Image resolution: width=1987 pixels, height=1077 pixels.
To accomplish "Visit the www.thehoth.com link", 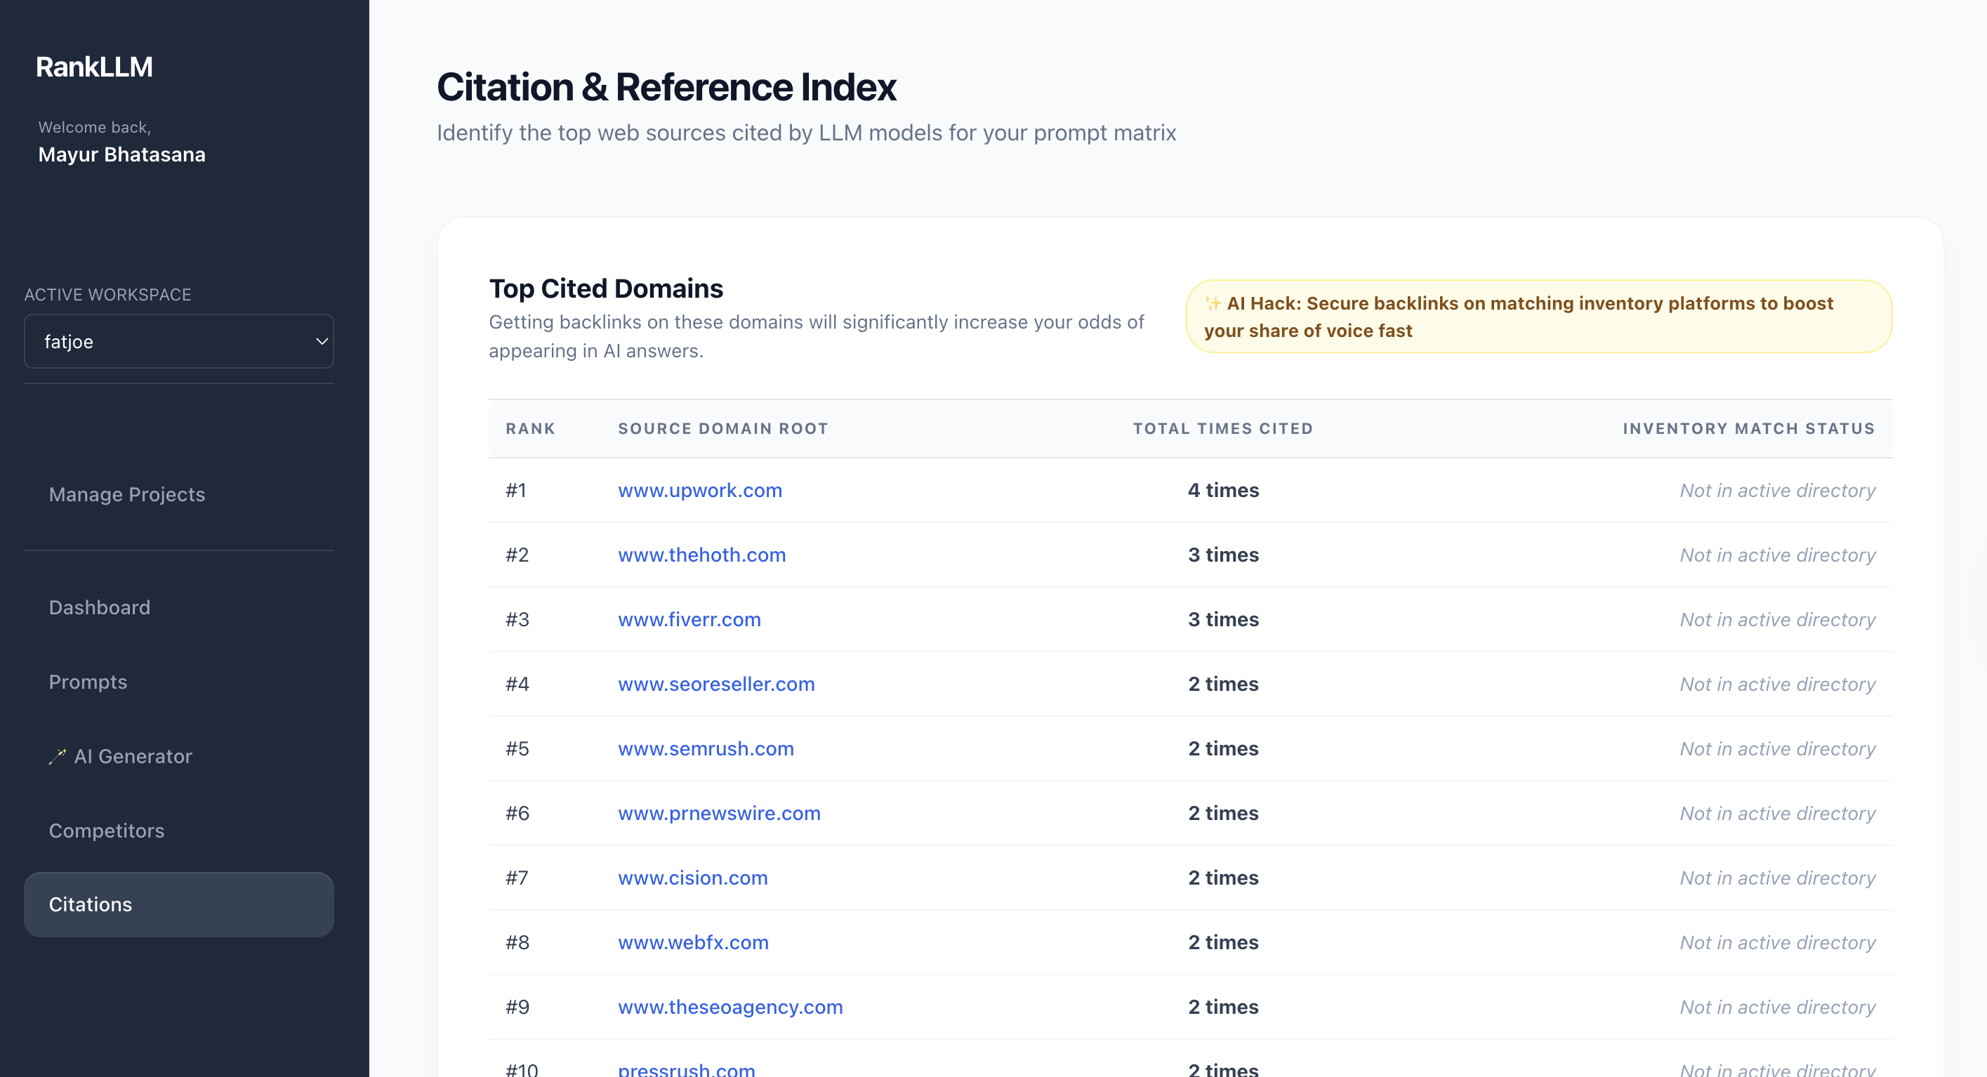I will 701,555.
